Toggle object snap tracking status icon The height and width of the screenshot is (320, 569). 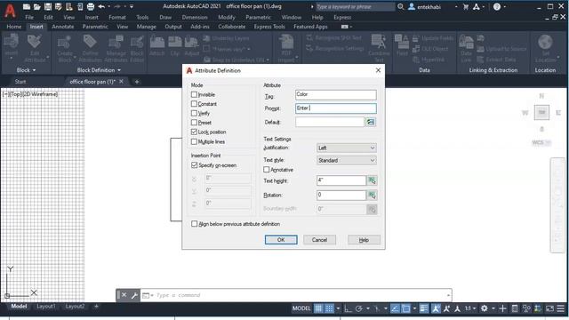point(395,308)
